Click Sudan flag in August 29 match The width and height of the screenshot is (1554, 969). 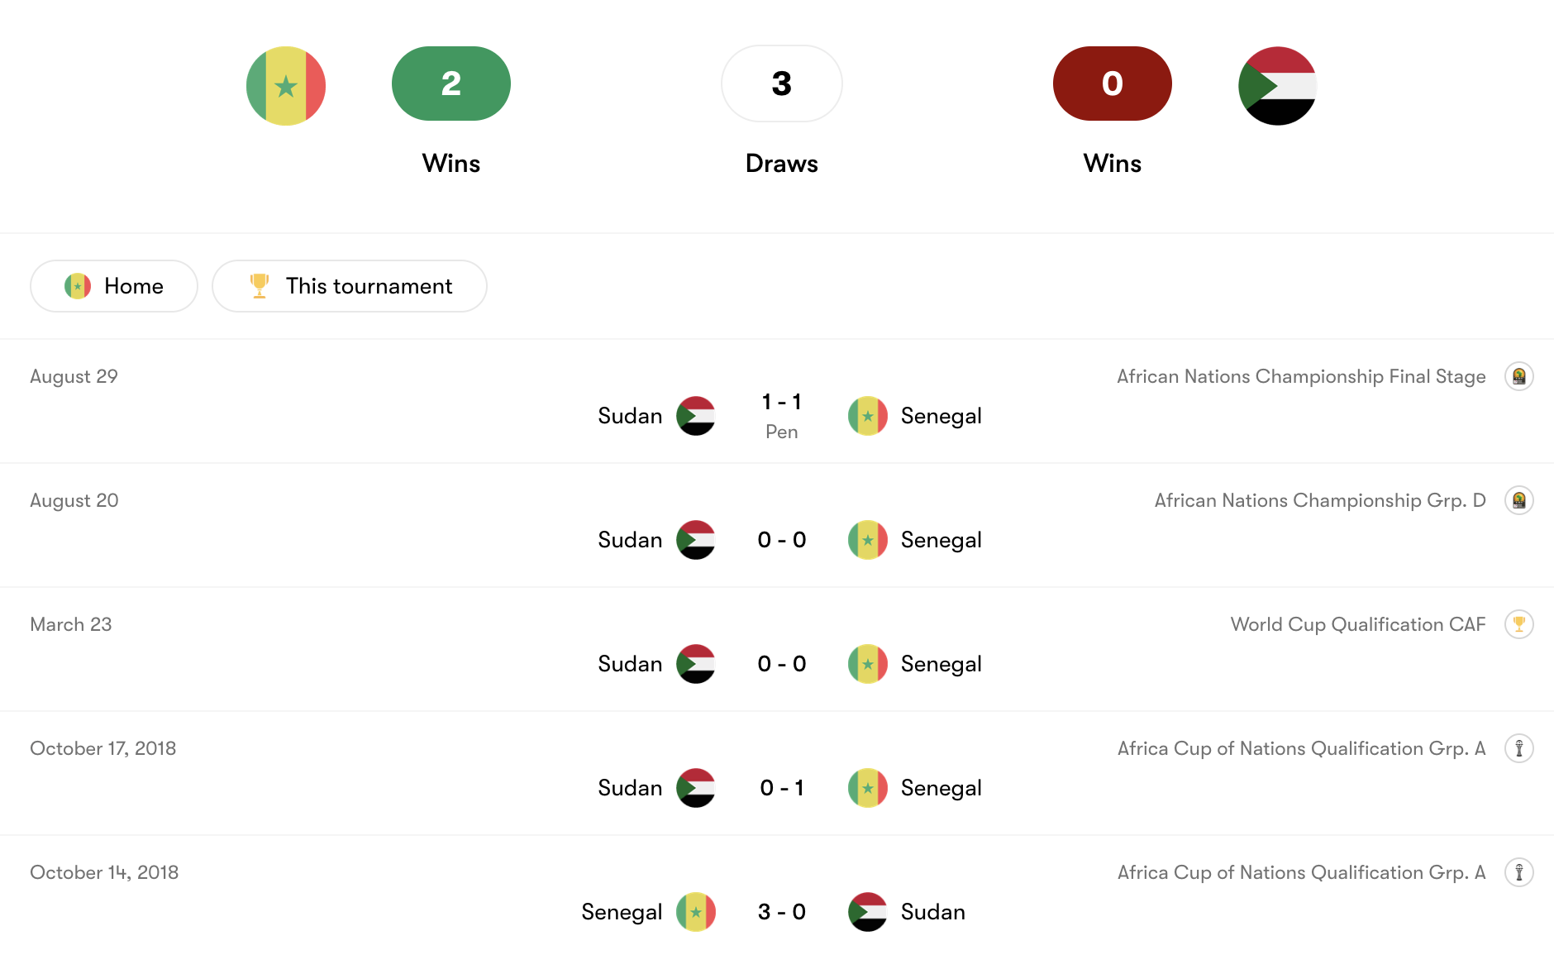point(695,416)
